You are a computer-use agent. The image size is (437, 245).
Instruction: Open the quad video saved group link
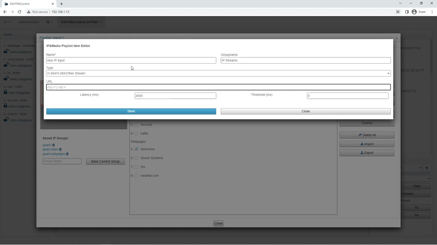[50, 149]
